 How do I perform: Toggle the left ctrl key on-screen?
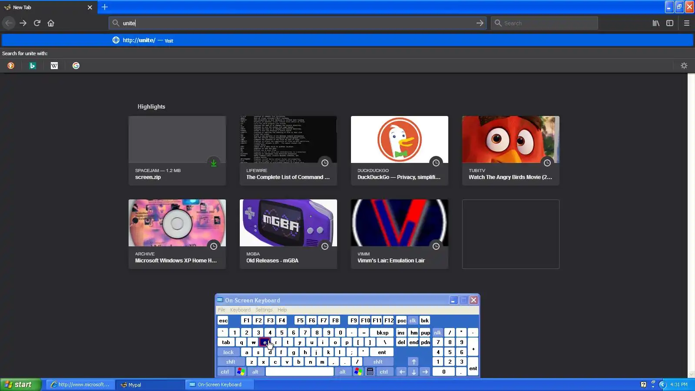coord(225,372)
